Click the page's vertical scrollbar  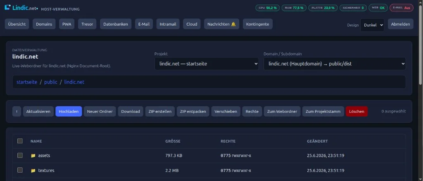(x=421, y=45)
